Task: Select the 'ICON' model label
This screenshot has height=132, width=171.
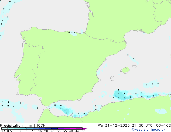Action: [41, 126]
